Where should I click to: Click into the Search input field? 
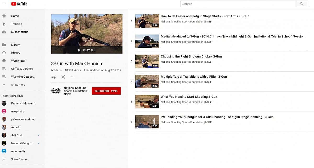(237, 4)
